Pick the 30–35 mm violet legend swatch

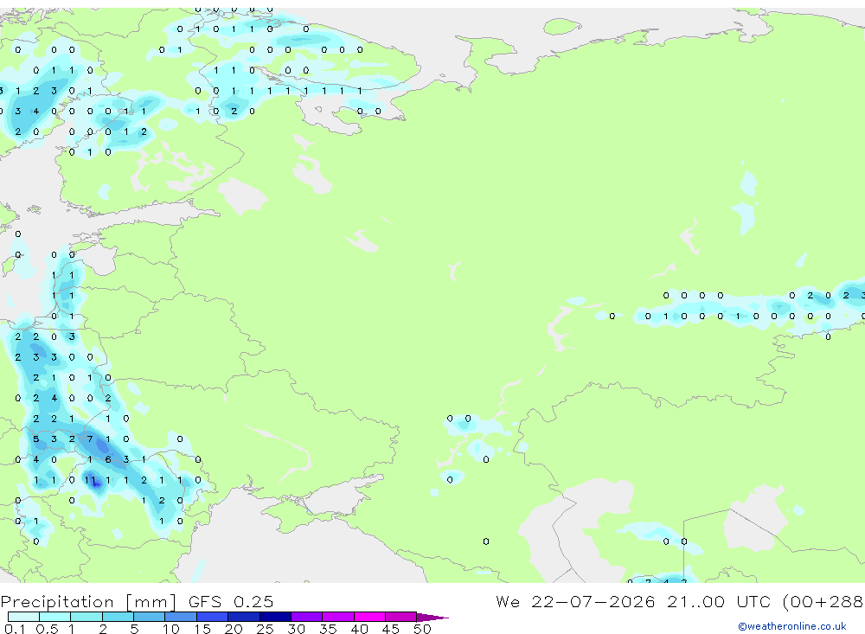click(307, 617)
